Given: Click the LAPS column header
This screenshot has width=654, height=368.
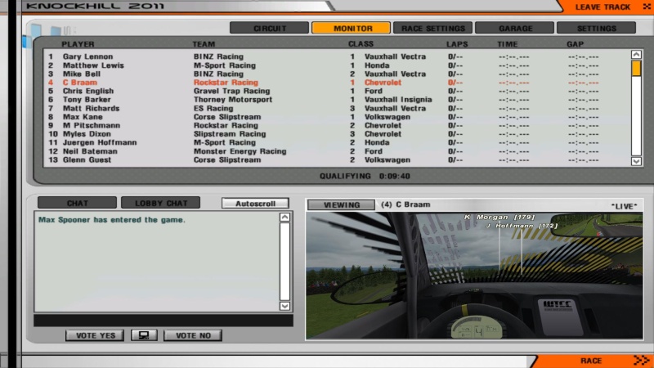Looking at the screenshot, I should pos(457,44).
